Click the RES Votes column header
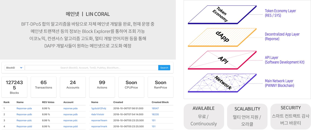The image size is (311, 134). tap(48, 102)
